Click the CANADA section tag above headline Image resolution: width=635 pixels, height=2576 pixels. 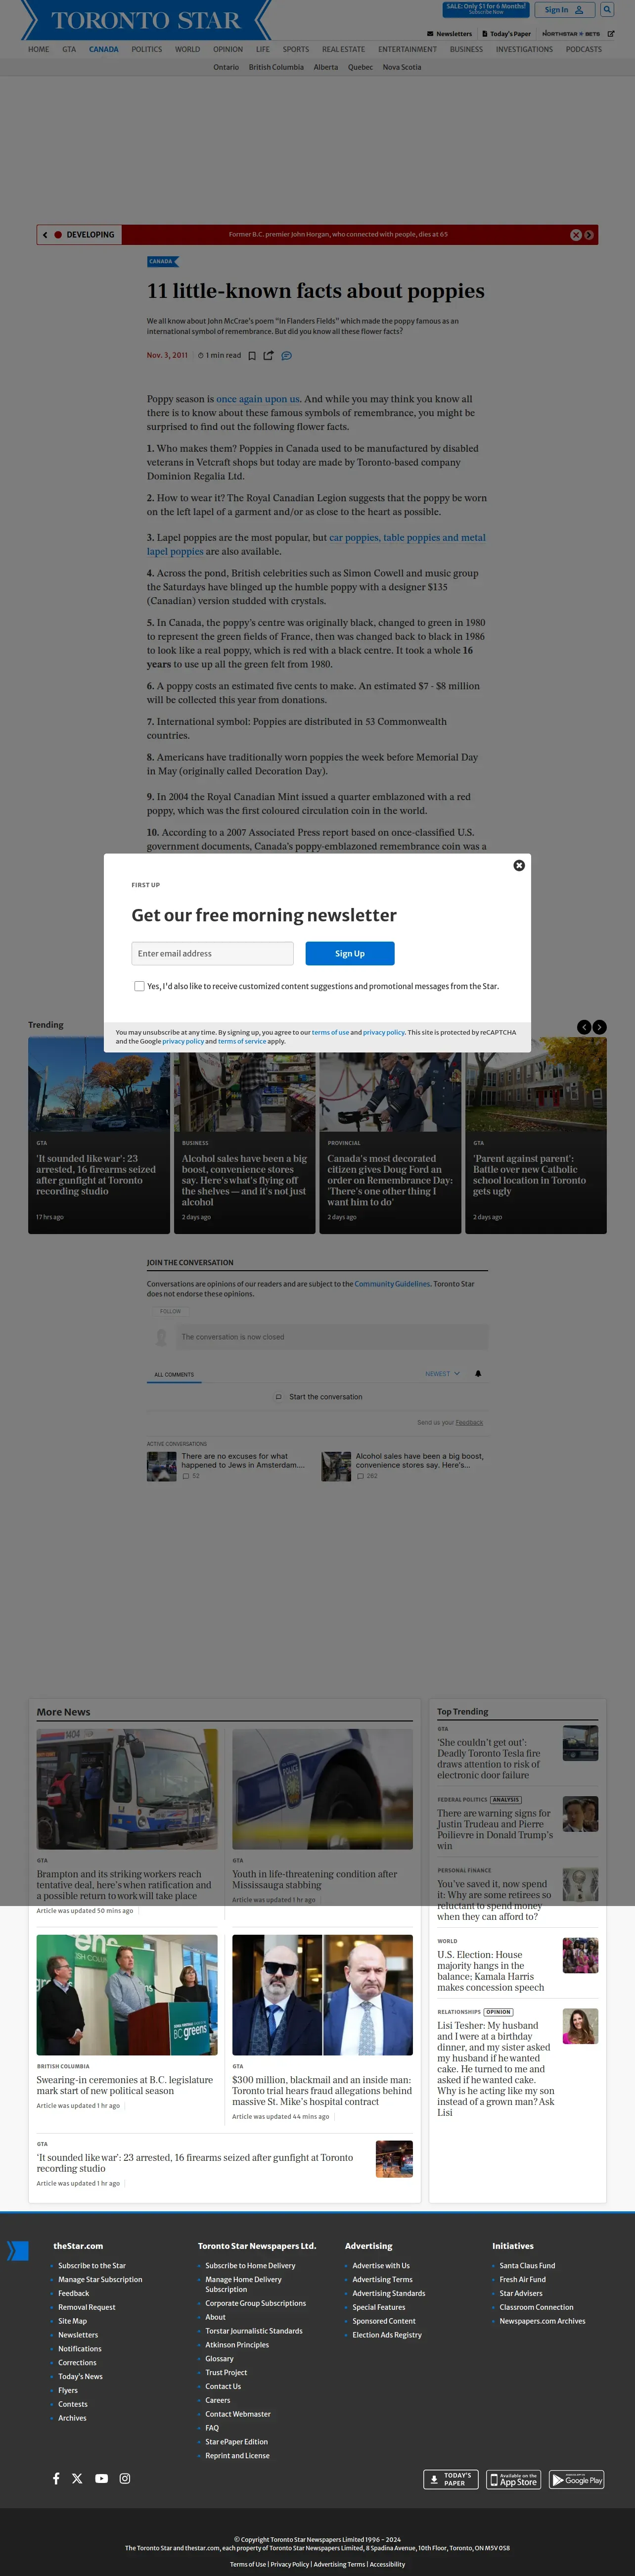pyautogui.click(x=162, y=262)
